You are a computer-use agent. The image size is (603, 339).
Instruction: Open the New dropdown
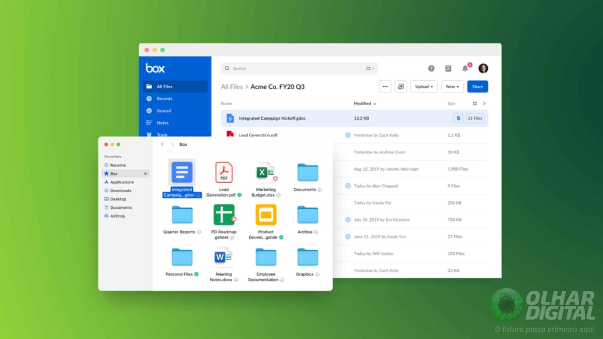tap(452, 87)
